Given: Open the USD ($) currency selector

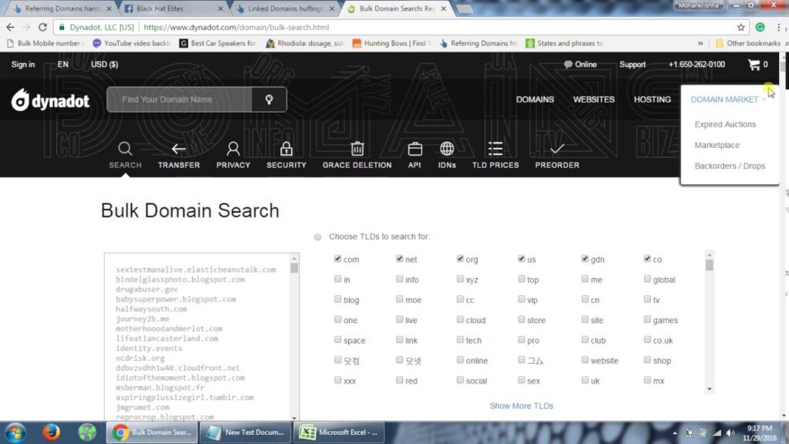Looking at the screenshot, I should click(105, 65).
